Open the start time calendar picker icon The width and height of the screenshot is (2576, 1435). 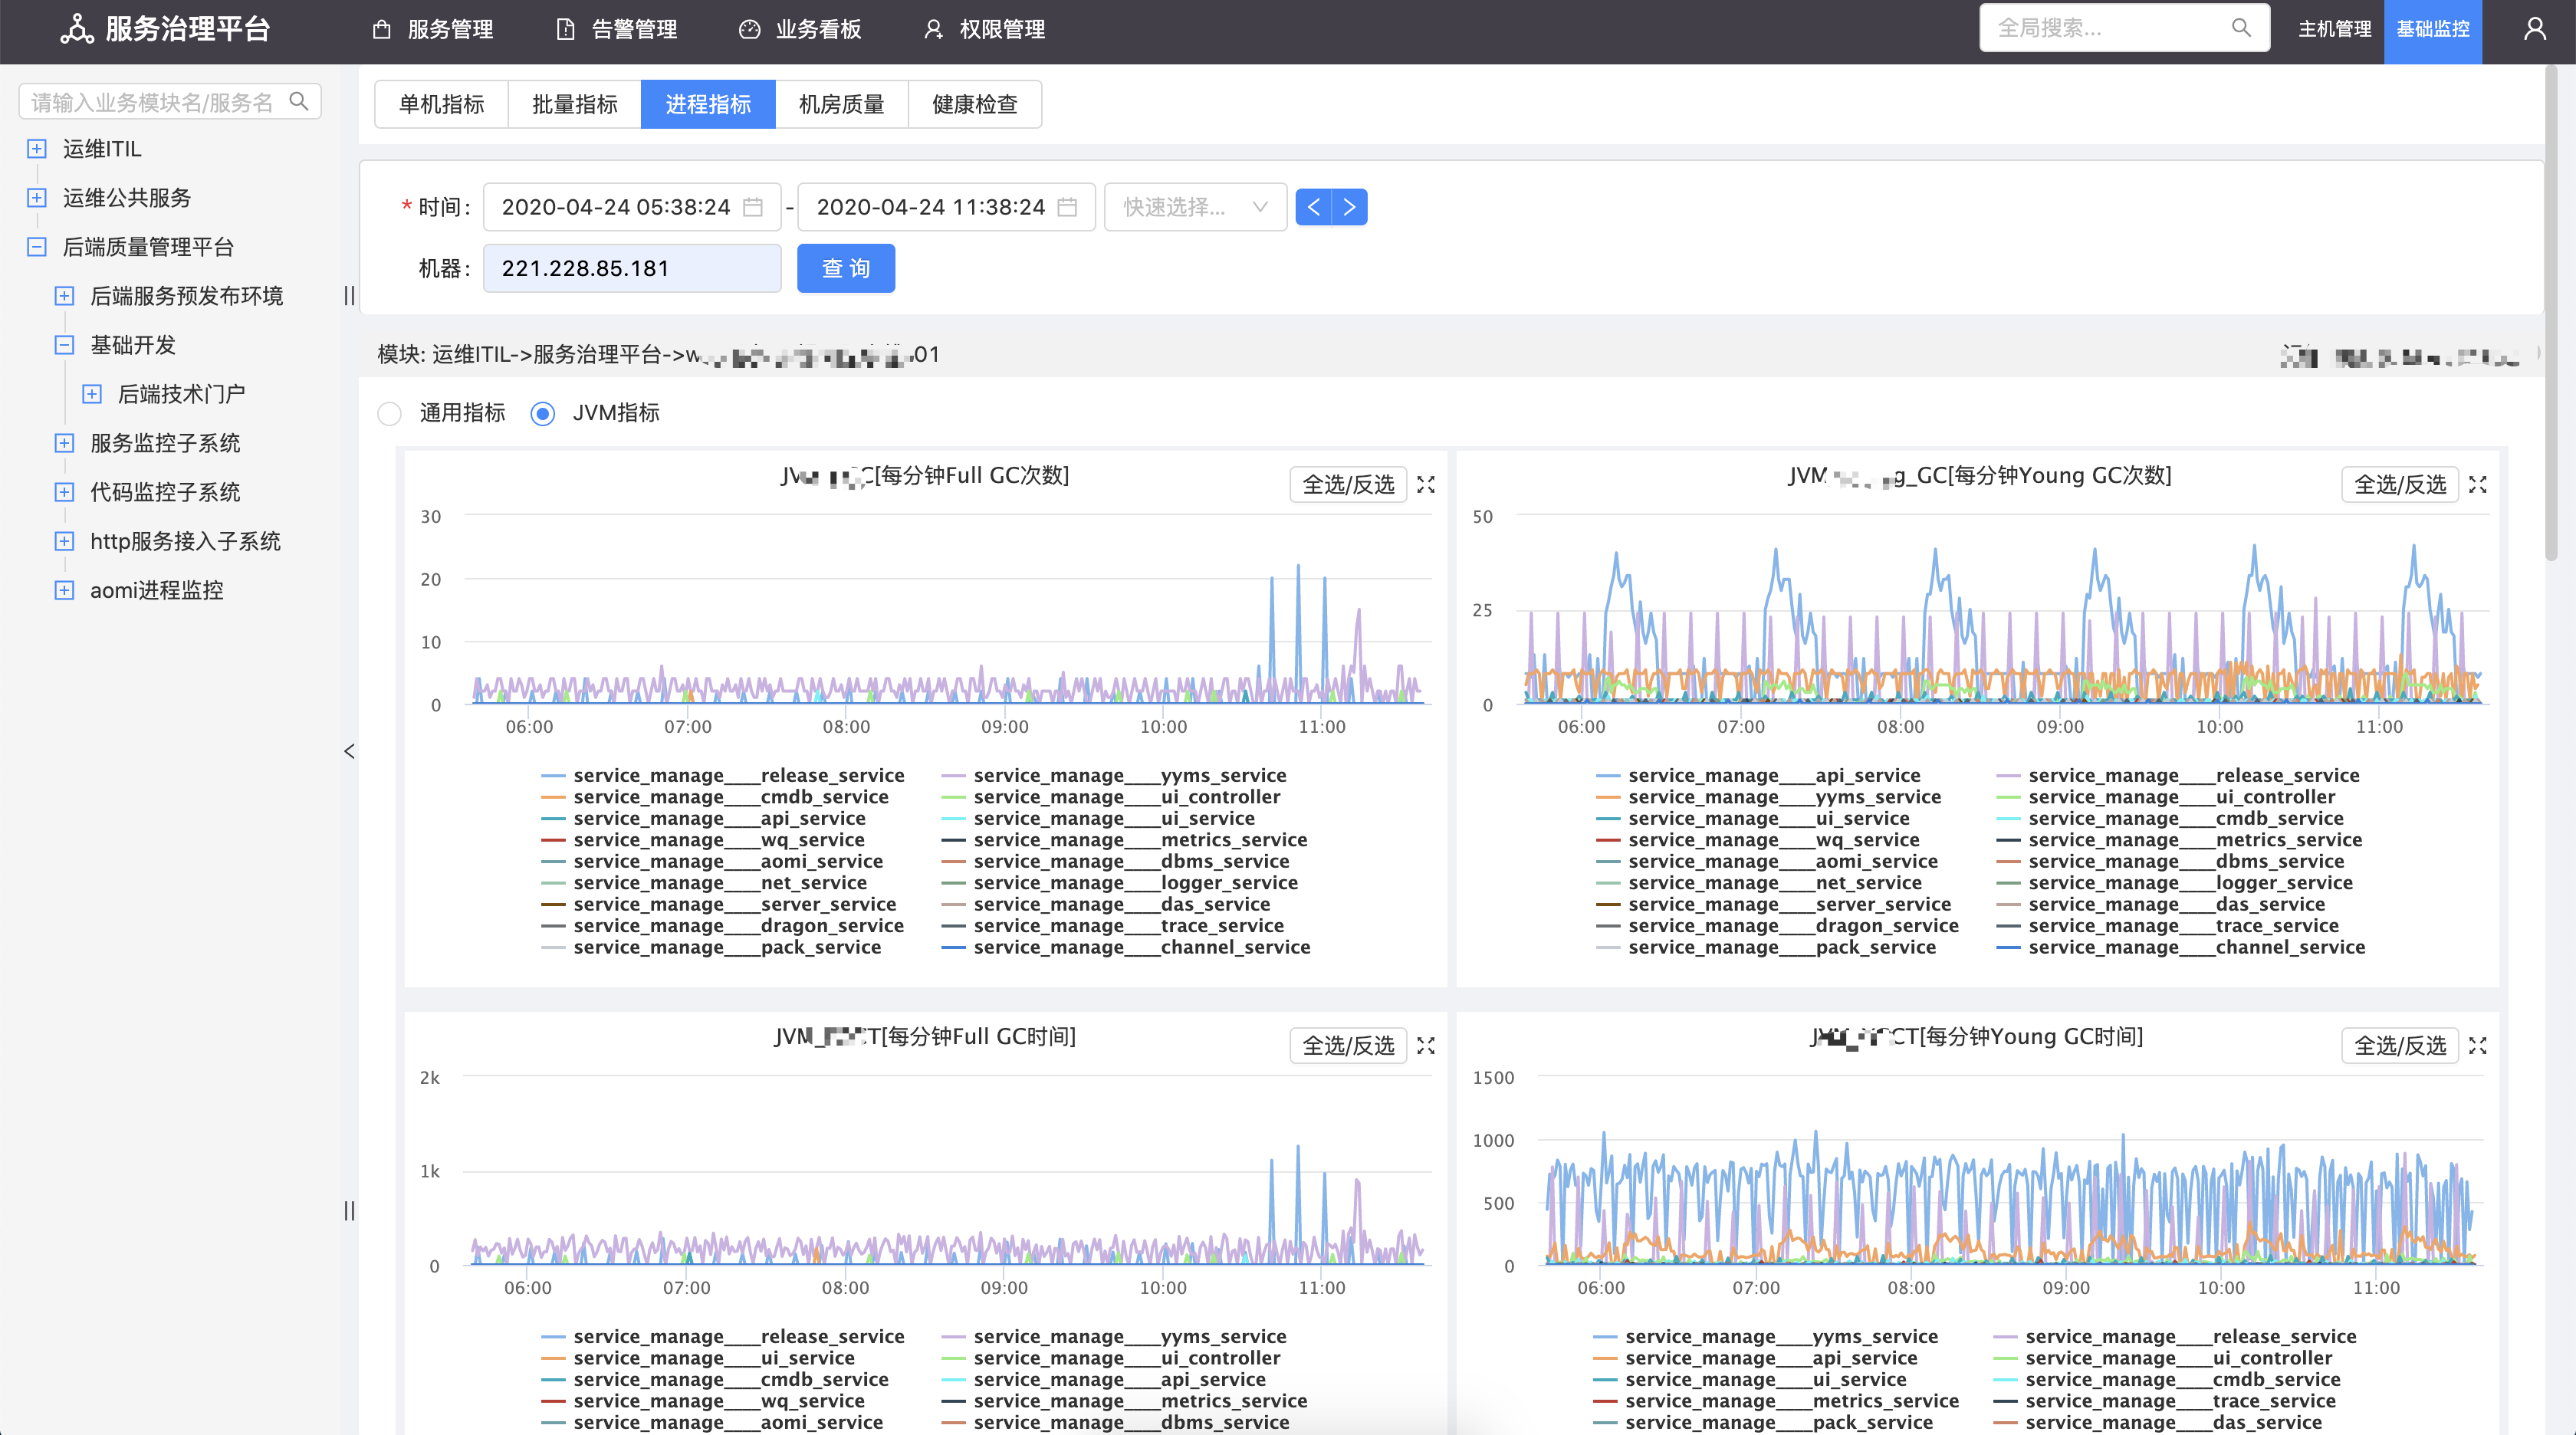(753, 207)
